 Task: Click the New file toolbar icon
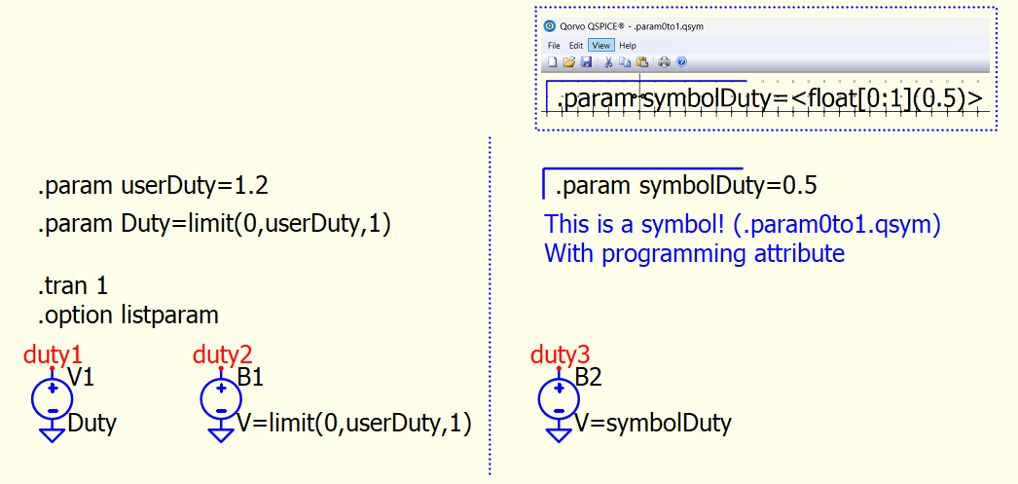(x=553, y=62)
